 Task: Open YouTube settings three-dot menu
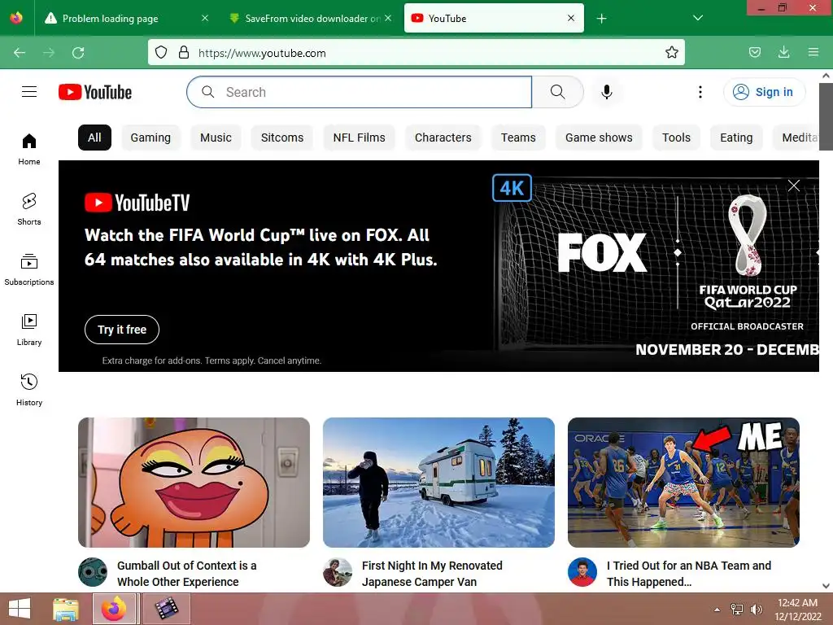(700, 92)
